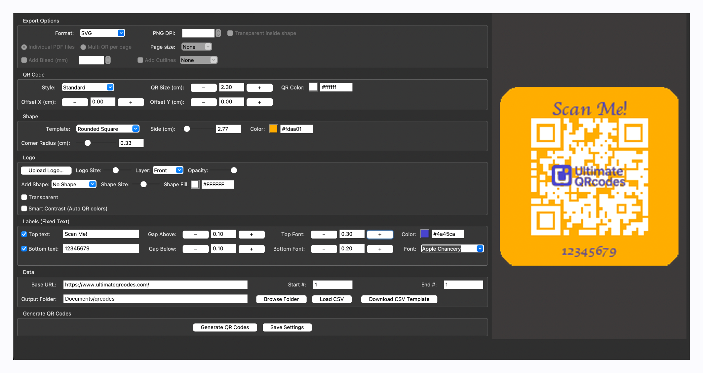703x373 pixels.
Task: Increase Offset Y with plus button
Action: pyautogui.click(x=259, y=102)
